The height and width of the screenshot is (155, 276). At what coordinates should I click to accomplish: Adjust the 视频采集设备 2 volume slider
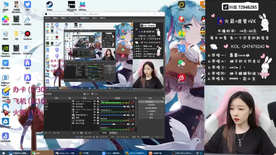113,115
